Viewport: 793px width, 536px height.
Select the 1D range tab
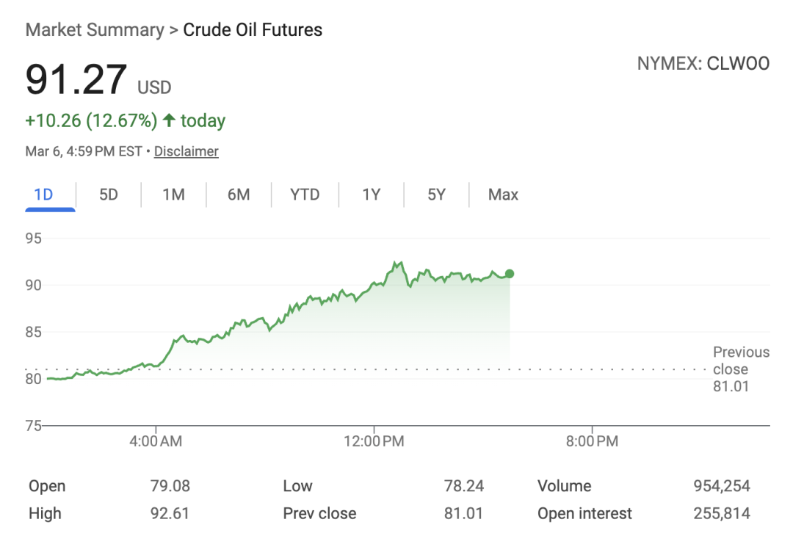(44, 195)
